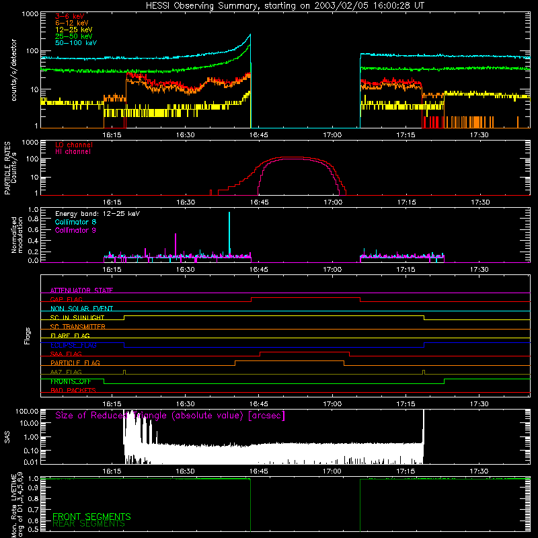Viewport: 538px width, 538px height.
Task: Click the top of the particle rates hump
Action: pos(292,157)
